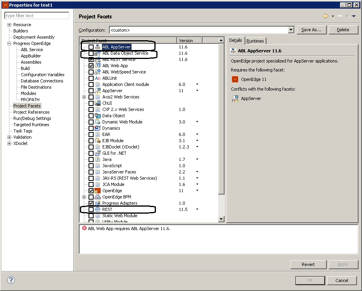Expand the Validation tree node
The image size is (362, 291).
[9, 137]
